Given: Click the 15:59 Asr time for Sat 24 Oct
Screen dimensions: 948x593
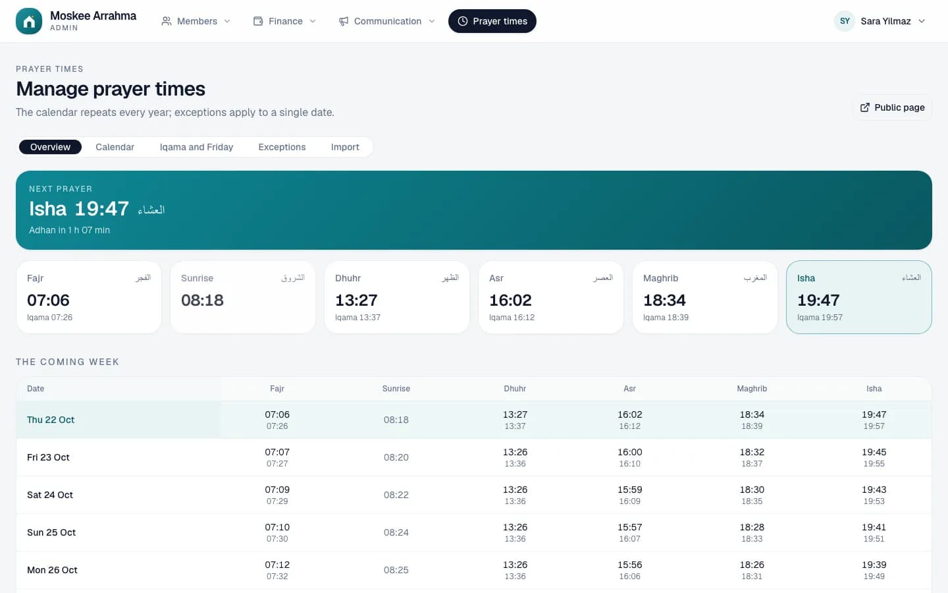Looking at the screenshot, I should point(630,490).
